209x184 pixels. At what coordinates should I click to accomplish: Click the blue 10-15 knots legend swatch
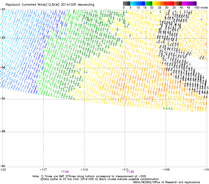[x=141, y=3]
